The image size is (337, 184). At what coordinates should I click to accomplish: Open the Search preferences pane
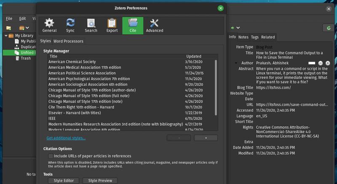coord(91,26)
